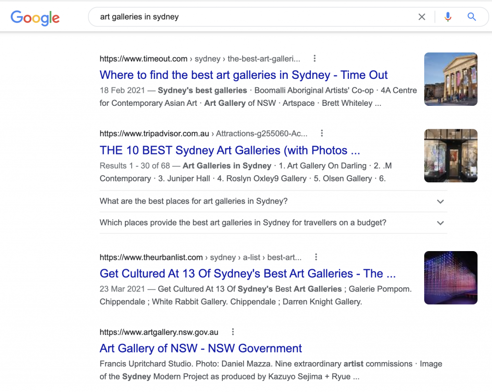The width and height of the screenshot is (492, 392).
Task: Open three-dot menu for the artgallery.nsw.gov.au result
Action: click(233, 332)
